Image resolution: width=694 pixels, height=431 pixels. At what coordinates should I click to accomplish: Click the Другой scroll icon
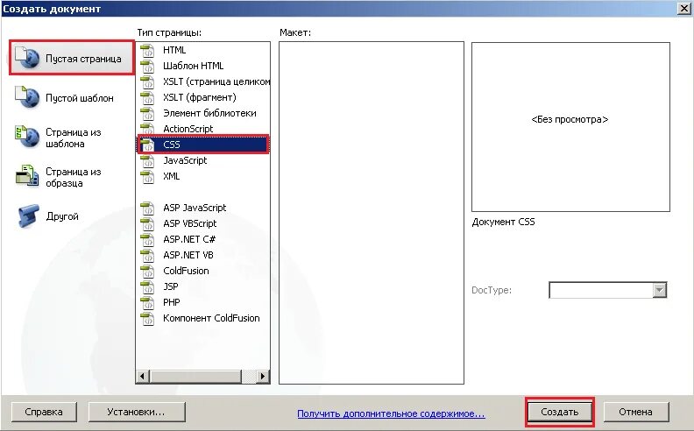pyautogui.click(x=28, y=215)
